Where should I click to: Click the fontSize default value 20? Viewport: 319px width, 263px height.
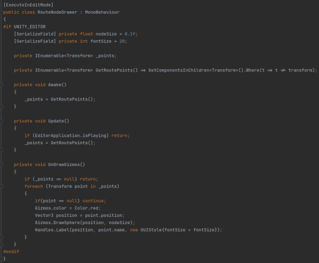(x=122, y=41)
